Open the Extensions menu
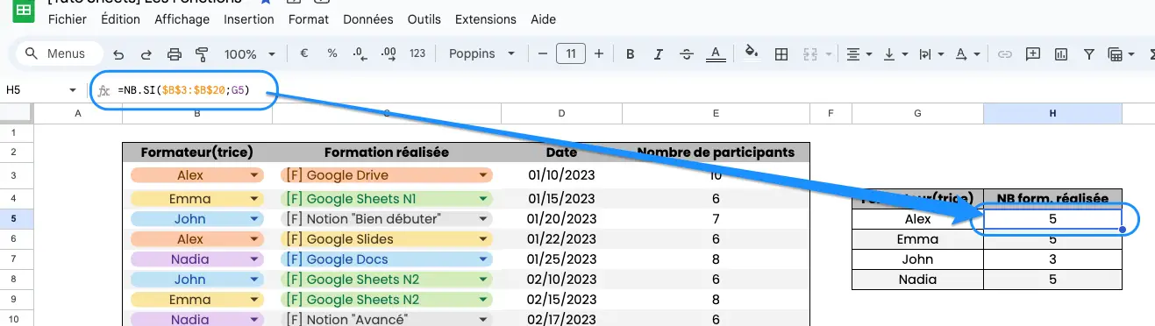This screenshot has height=326, width=1155. coord(486,19)
